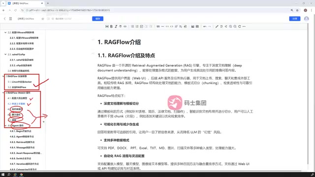This screenshot has width=315, height=177.
Task: Toggle bold formatting in editor toolbar
Action: click(111, 27)
